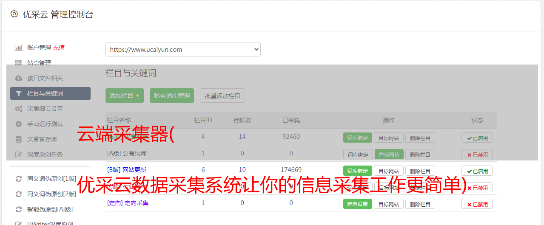This screenshot has height=225, width=544.
Task: Click the 已采集 value 92460
Action: [291, 137]
